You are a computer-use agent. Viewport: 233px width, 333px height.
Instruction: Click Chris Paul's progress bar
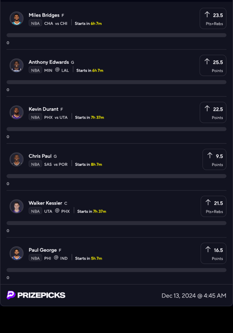[x=116, y=176]
